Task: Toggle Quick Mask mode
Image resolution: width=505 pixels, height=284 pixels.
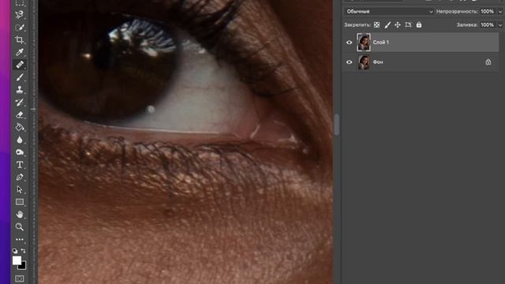Action: [x=19, y=278]
